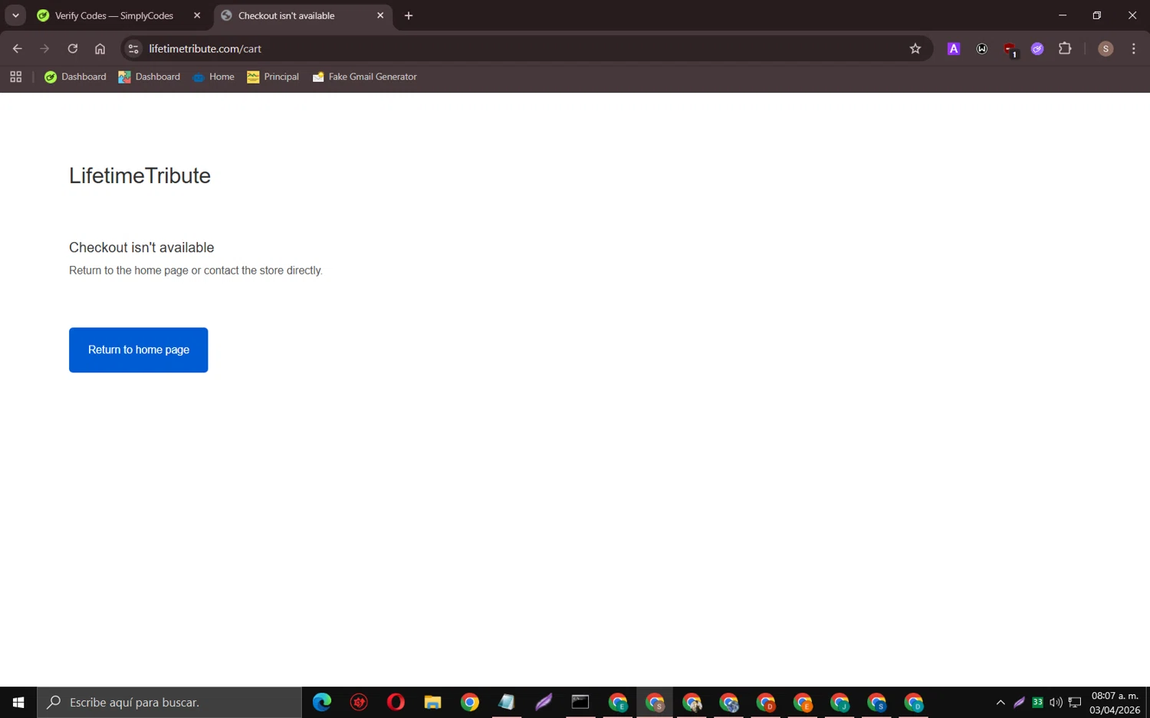1150x718 pixels.
Task: Click the browser forward arrow
Action: (x=44, y=48)
